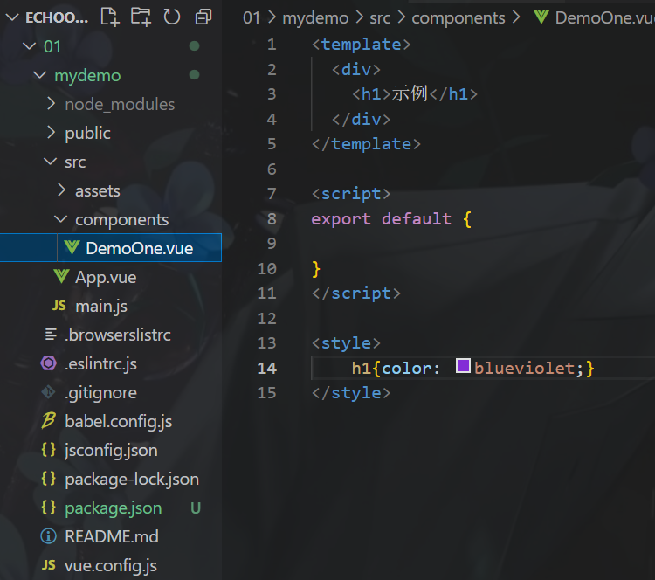This screenshot has width=655, height=580.
Task: Click the opening <template> tag text
Action: 362,45
